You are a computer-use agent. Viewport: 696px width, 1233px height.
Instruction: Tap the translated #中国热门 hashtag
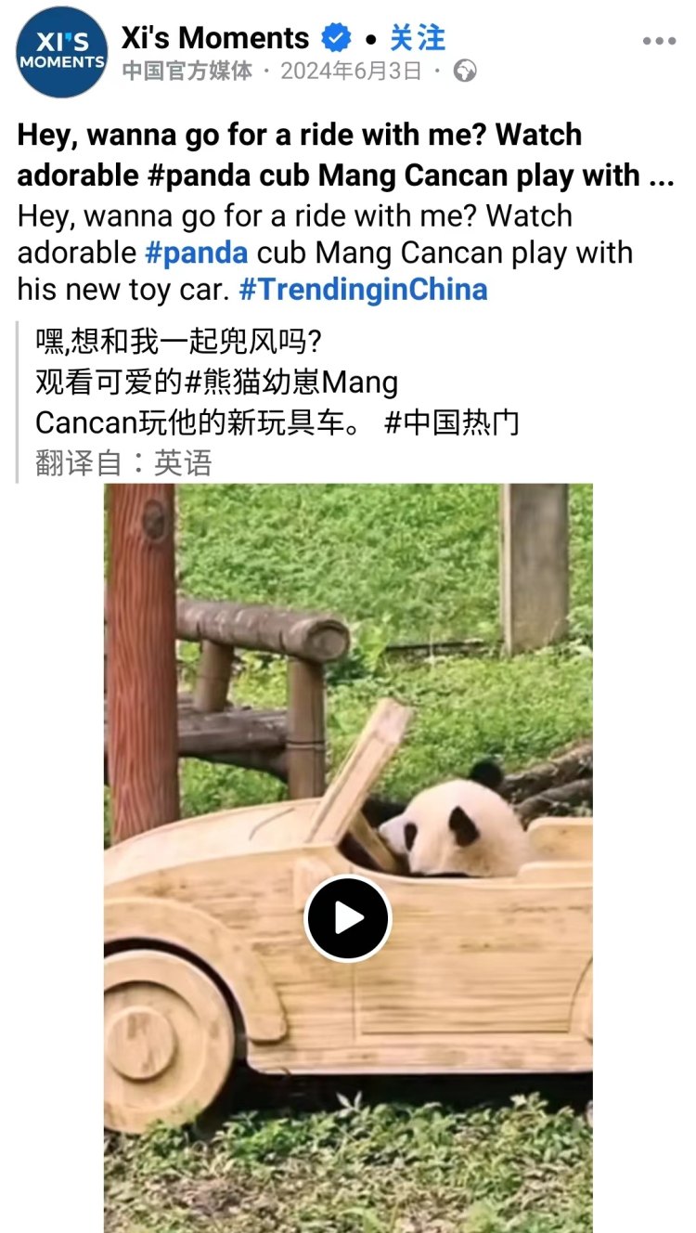pos(451,422)
